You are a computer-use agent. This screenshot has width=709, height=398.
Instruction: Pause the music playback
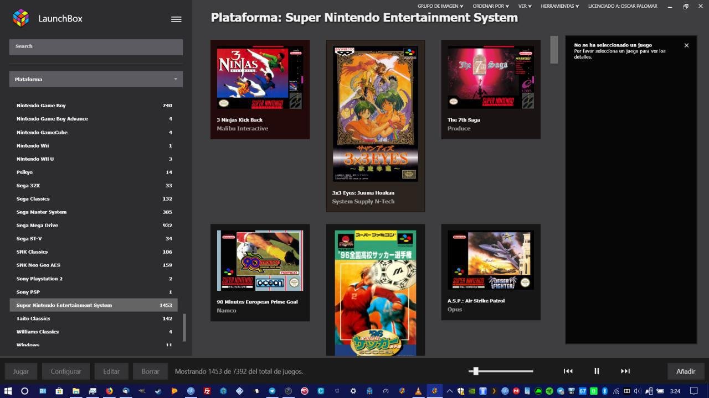click(597, 371)
